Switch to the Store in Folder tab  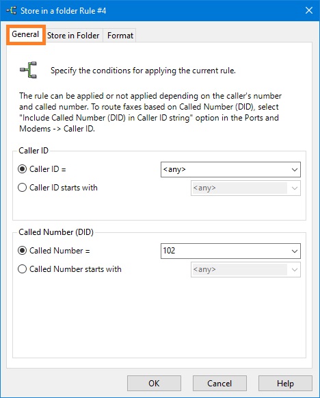pos(73,36)
